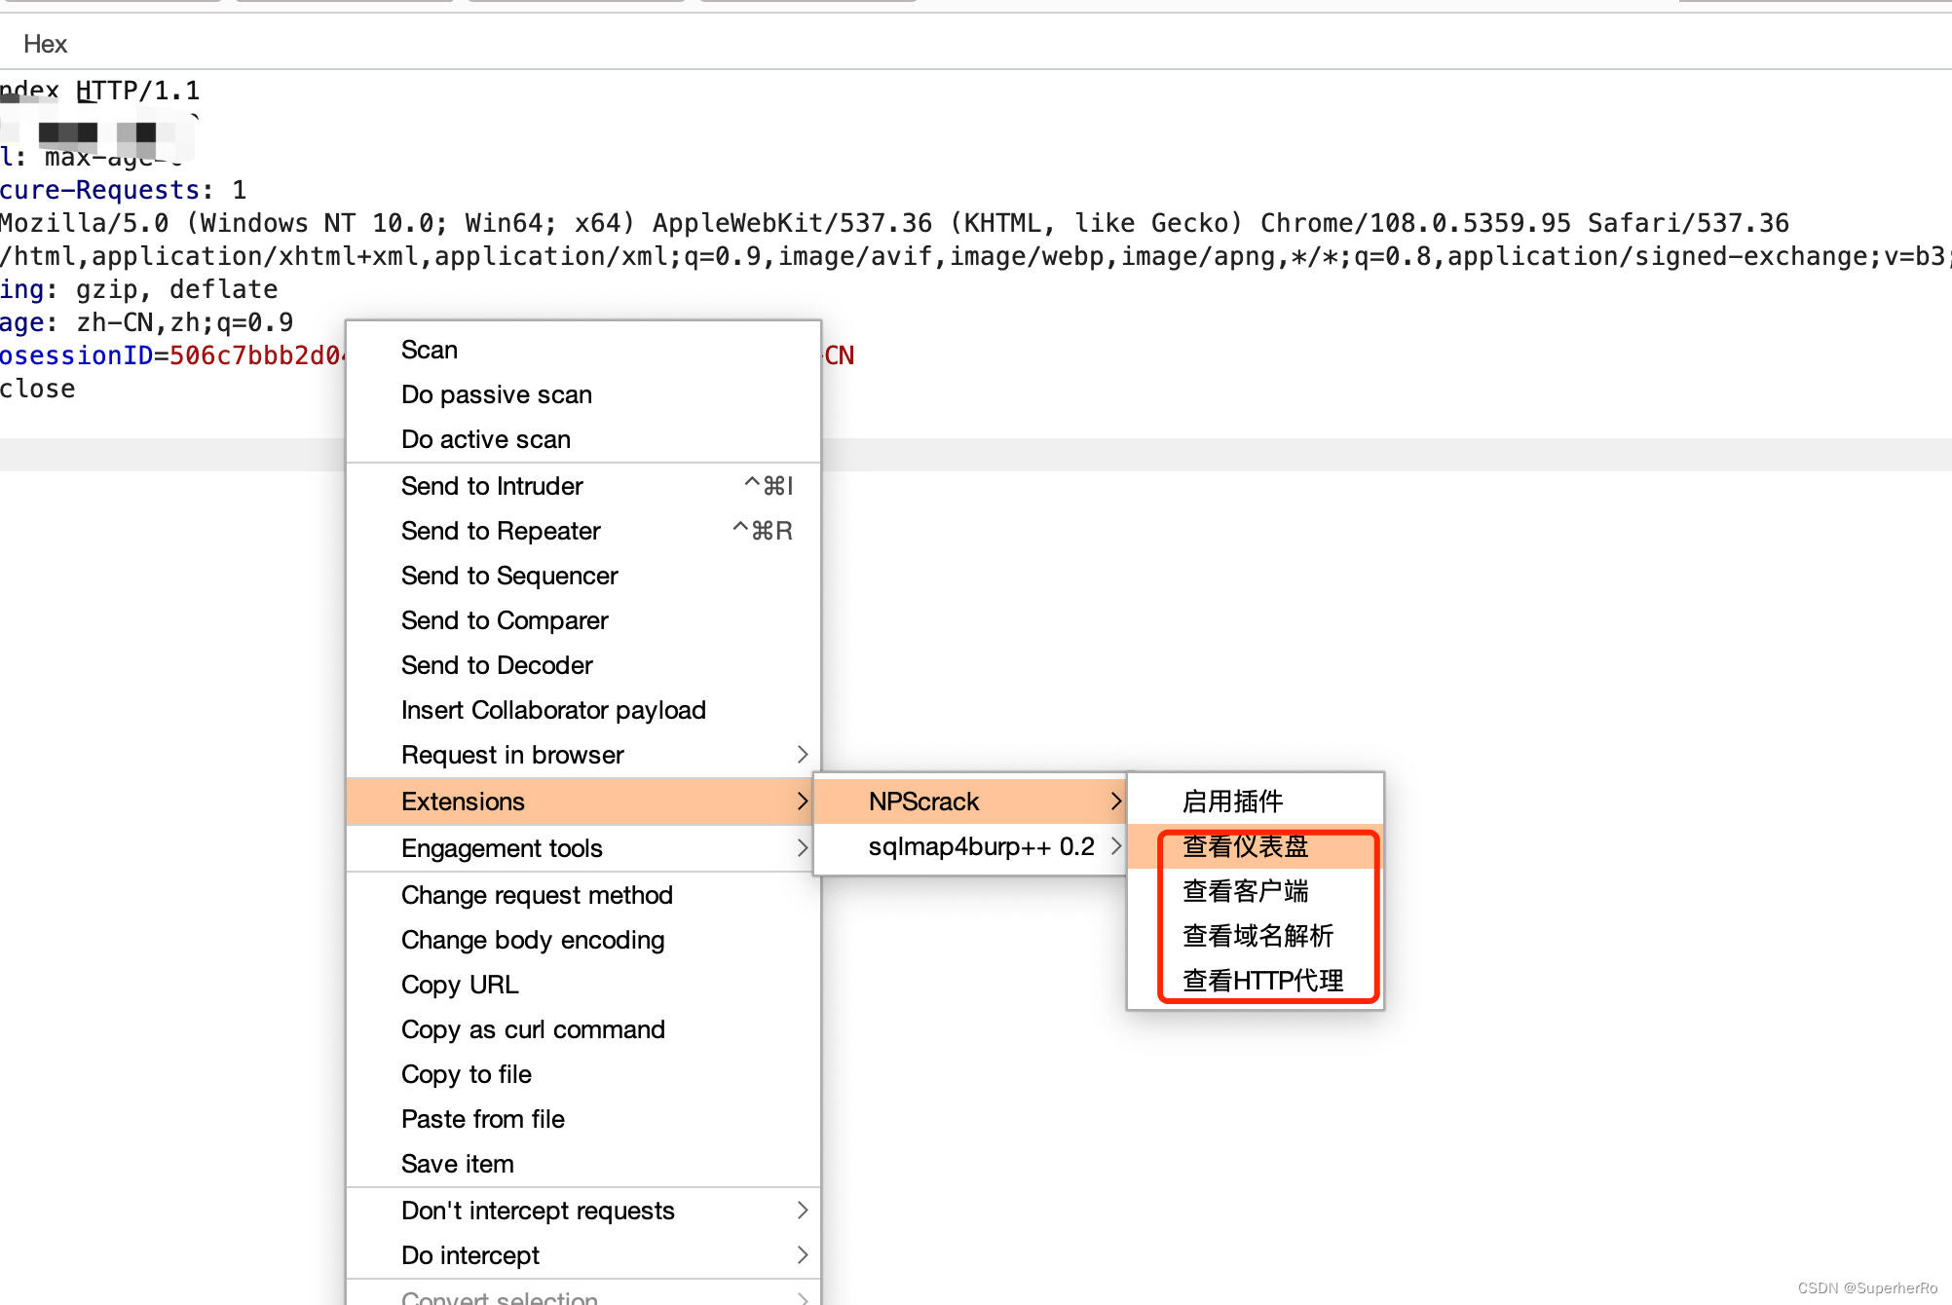Choose Do active scan

click(485, 439)
